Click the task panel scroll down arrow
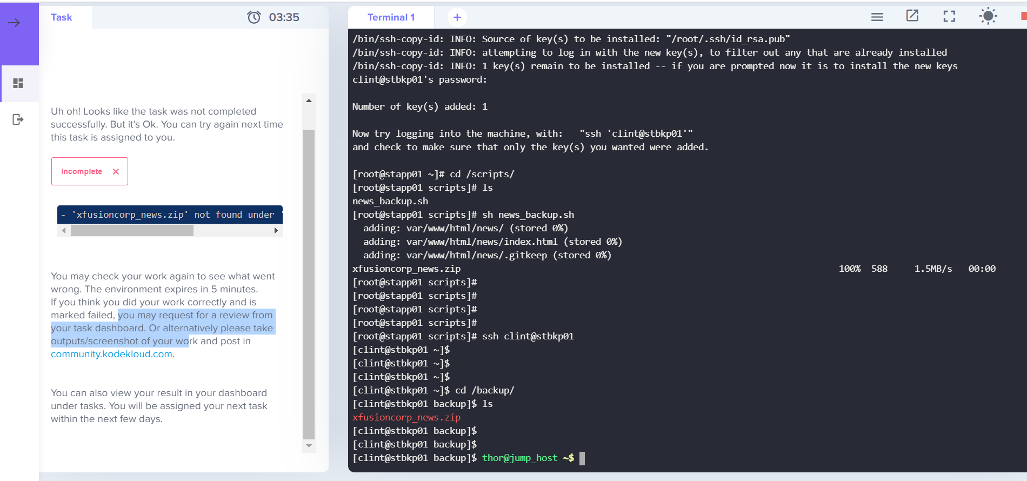This screenshot has width=1027, height=481. point(309,446)
